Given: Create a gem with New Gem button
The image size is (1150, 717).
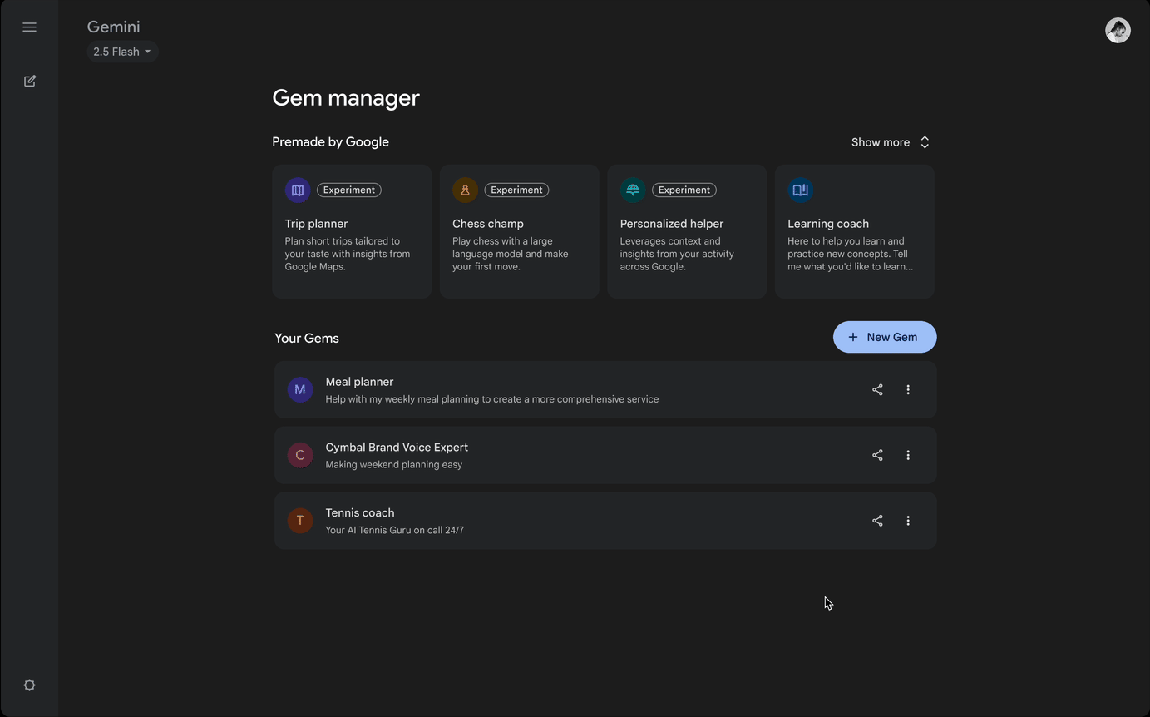Looking at the screenshot, I should pyautogui.click(x=884, y=337).
